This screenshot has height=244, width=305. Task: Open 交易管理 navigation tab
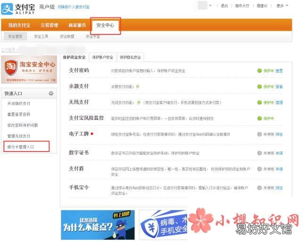coord(49,25)
